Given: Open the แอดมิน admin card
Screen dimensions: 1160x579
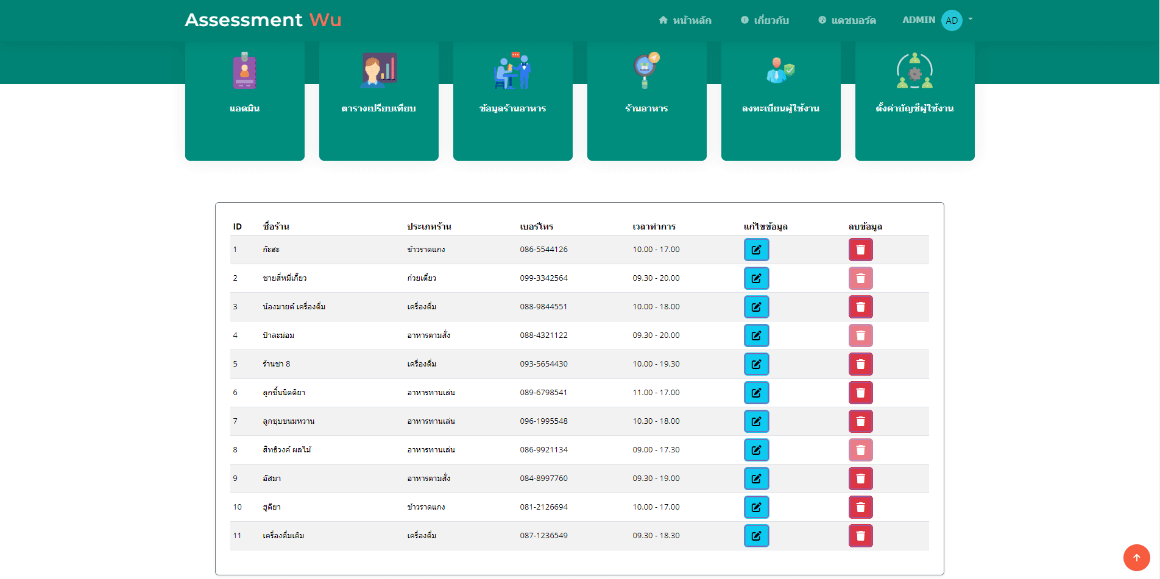Looking at the screenshot, I should click(x=244, y=100).
